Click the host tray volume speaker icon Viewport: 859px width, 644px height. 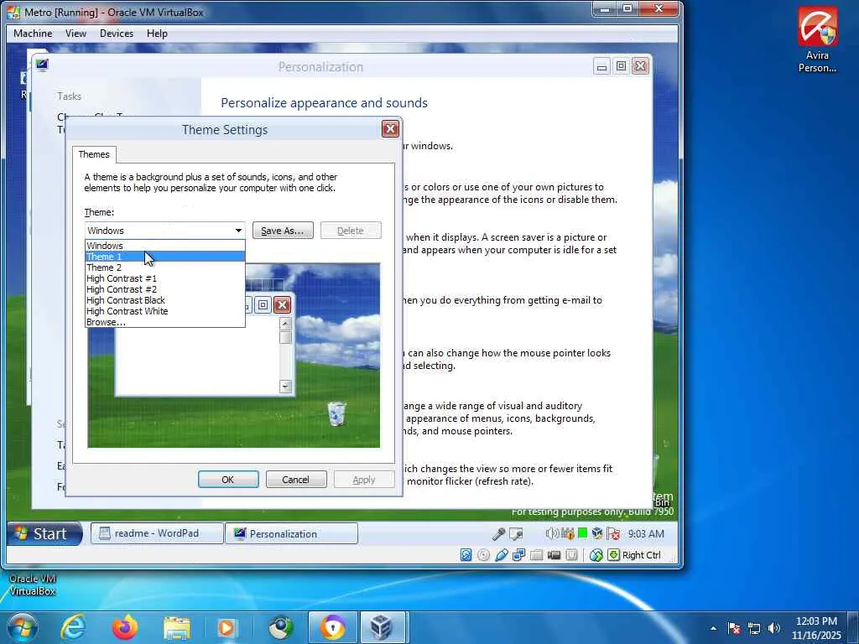[774, 628]
